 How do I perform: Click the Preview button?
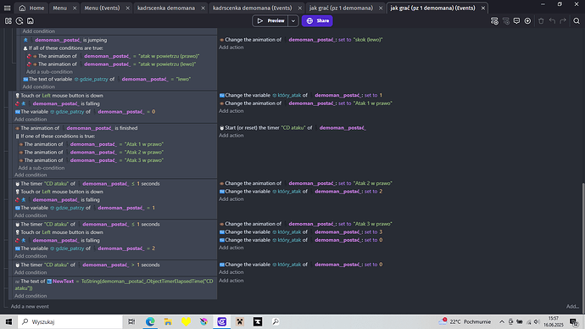pos(270,21)
